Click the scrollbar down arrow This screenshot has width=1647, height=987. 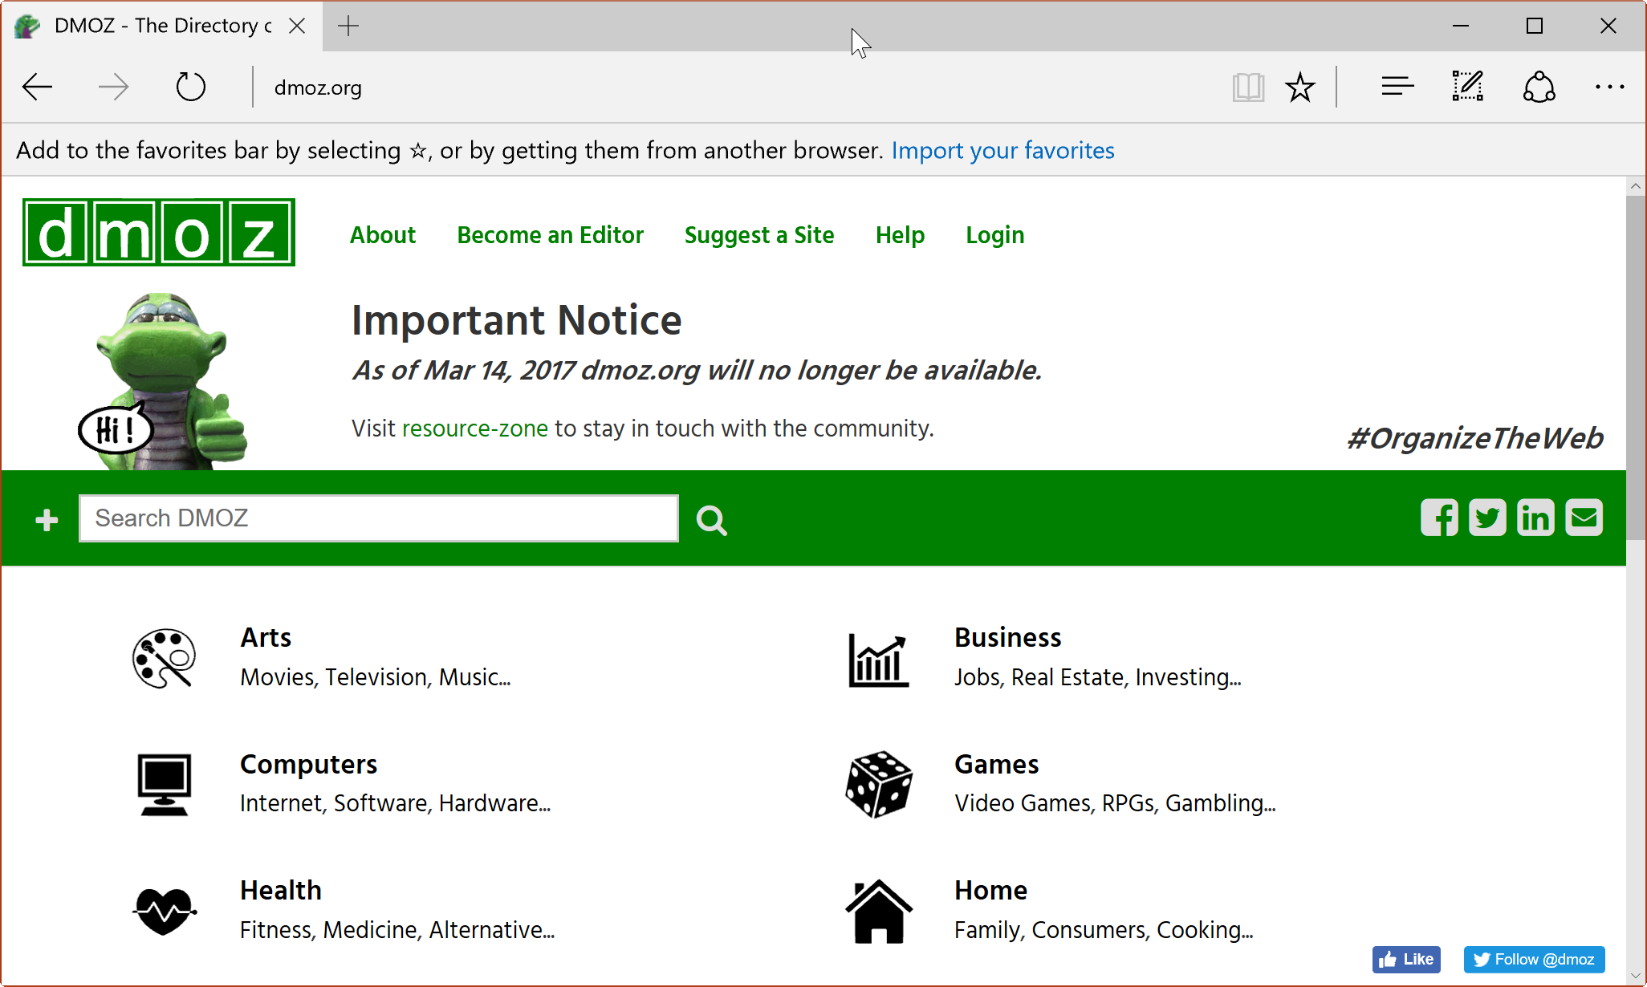(1636, 976)
